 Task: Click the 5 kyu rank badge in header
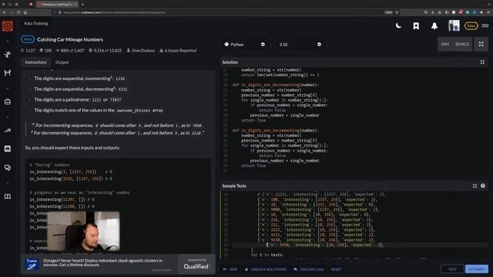pyautogui.click(x=471, y=25)
